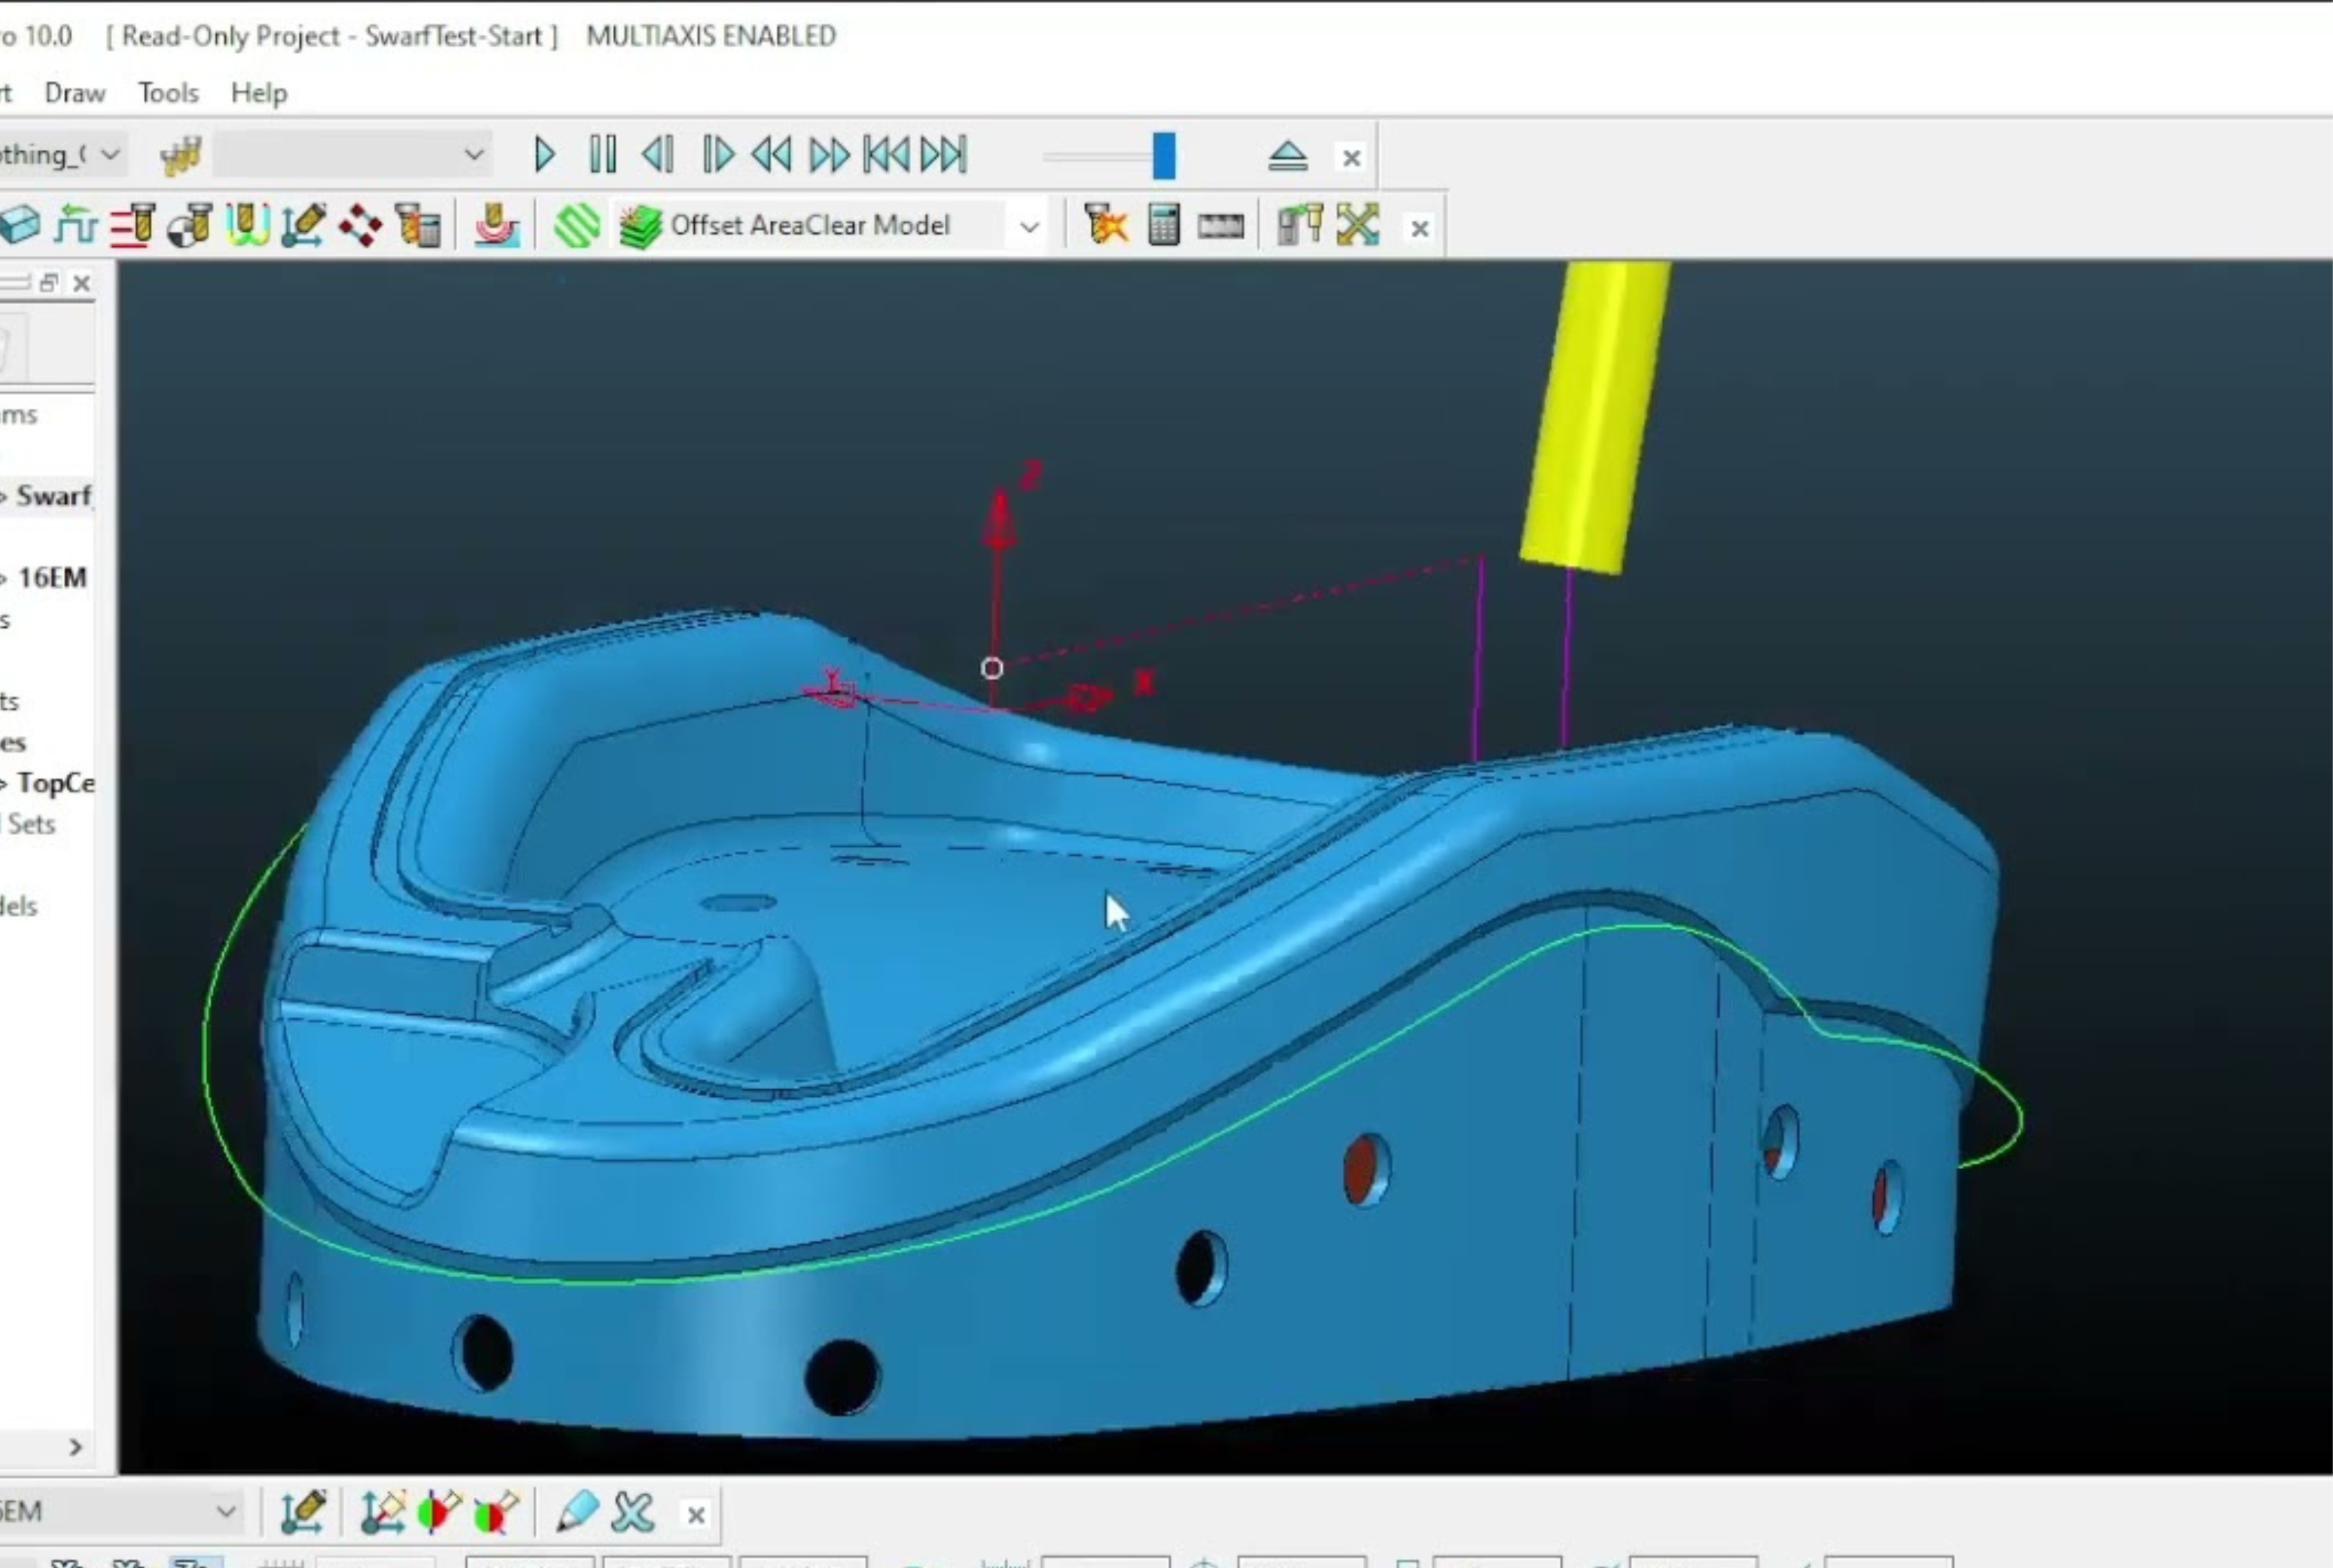Click the Leads and Links icon
This screenshot has height=1568, width=2333.
click(x=247, y=225)
